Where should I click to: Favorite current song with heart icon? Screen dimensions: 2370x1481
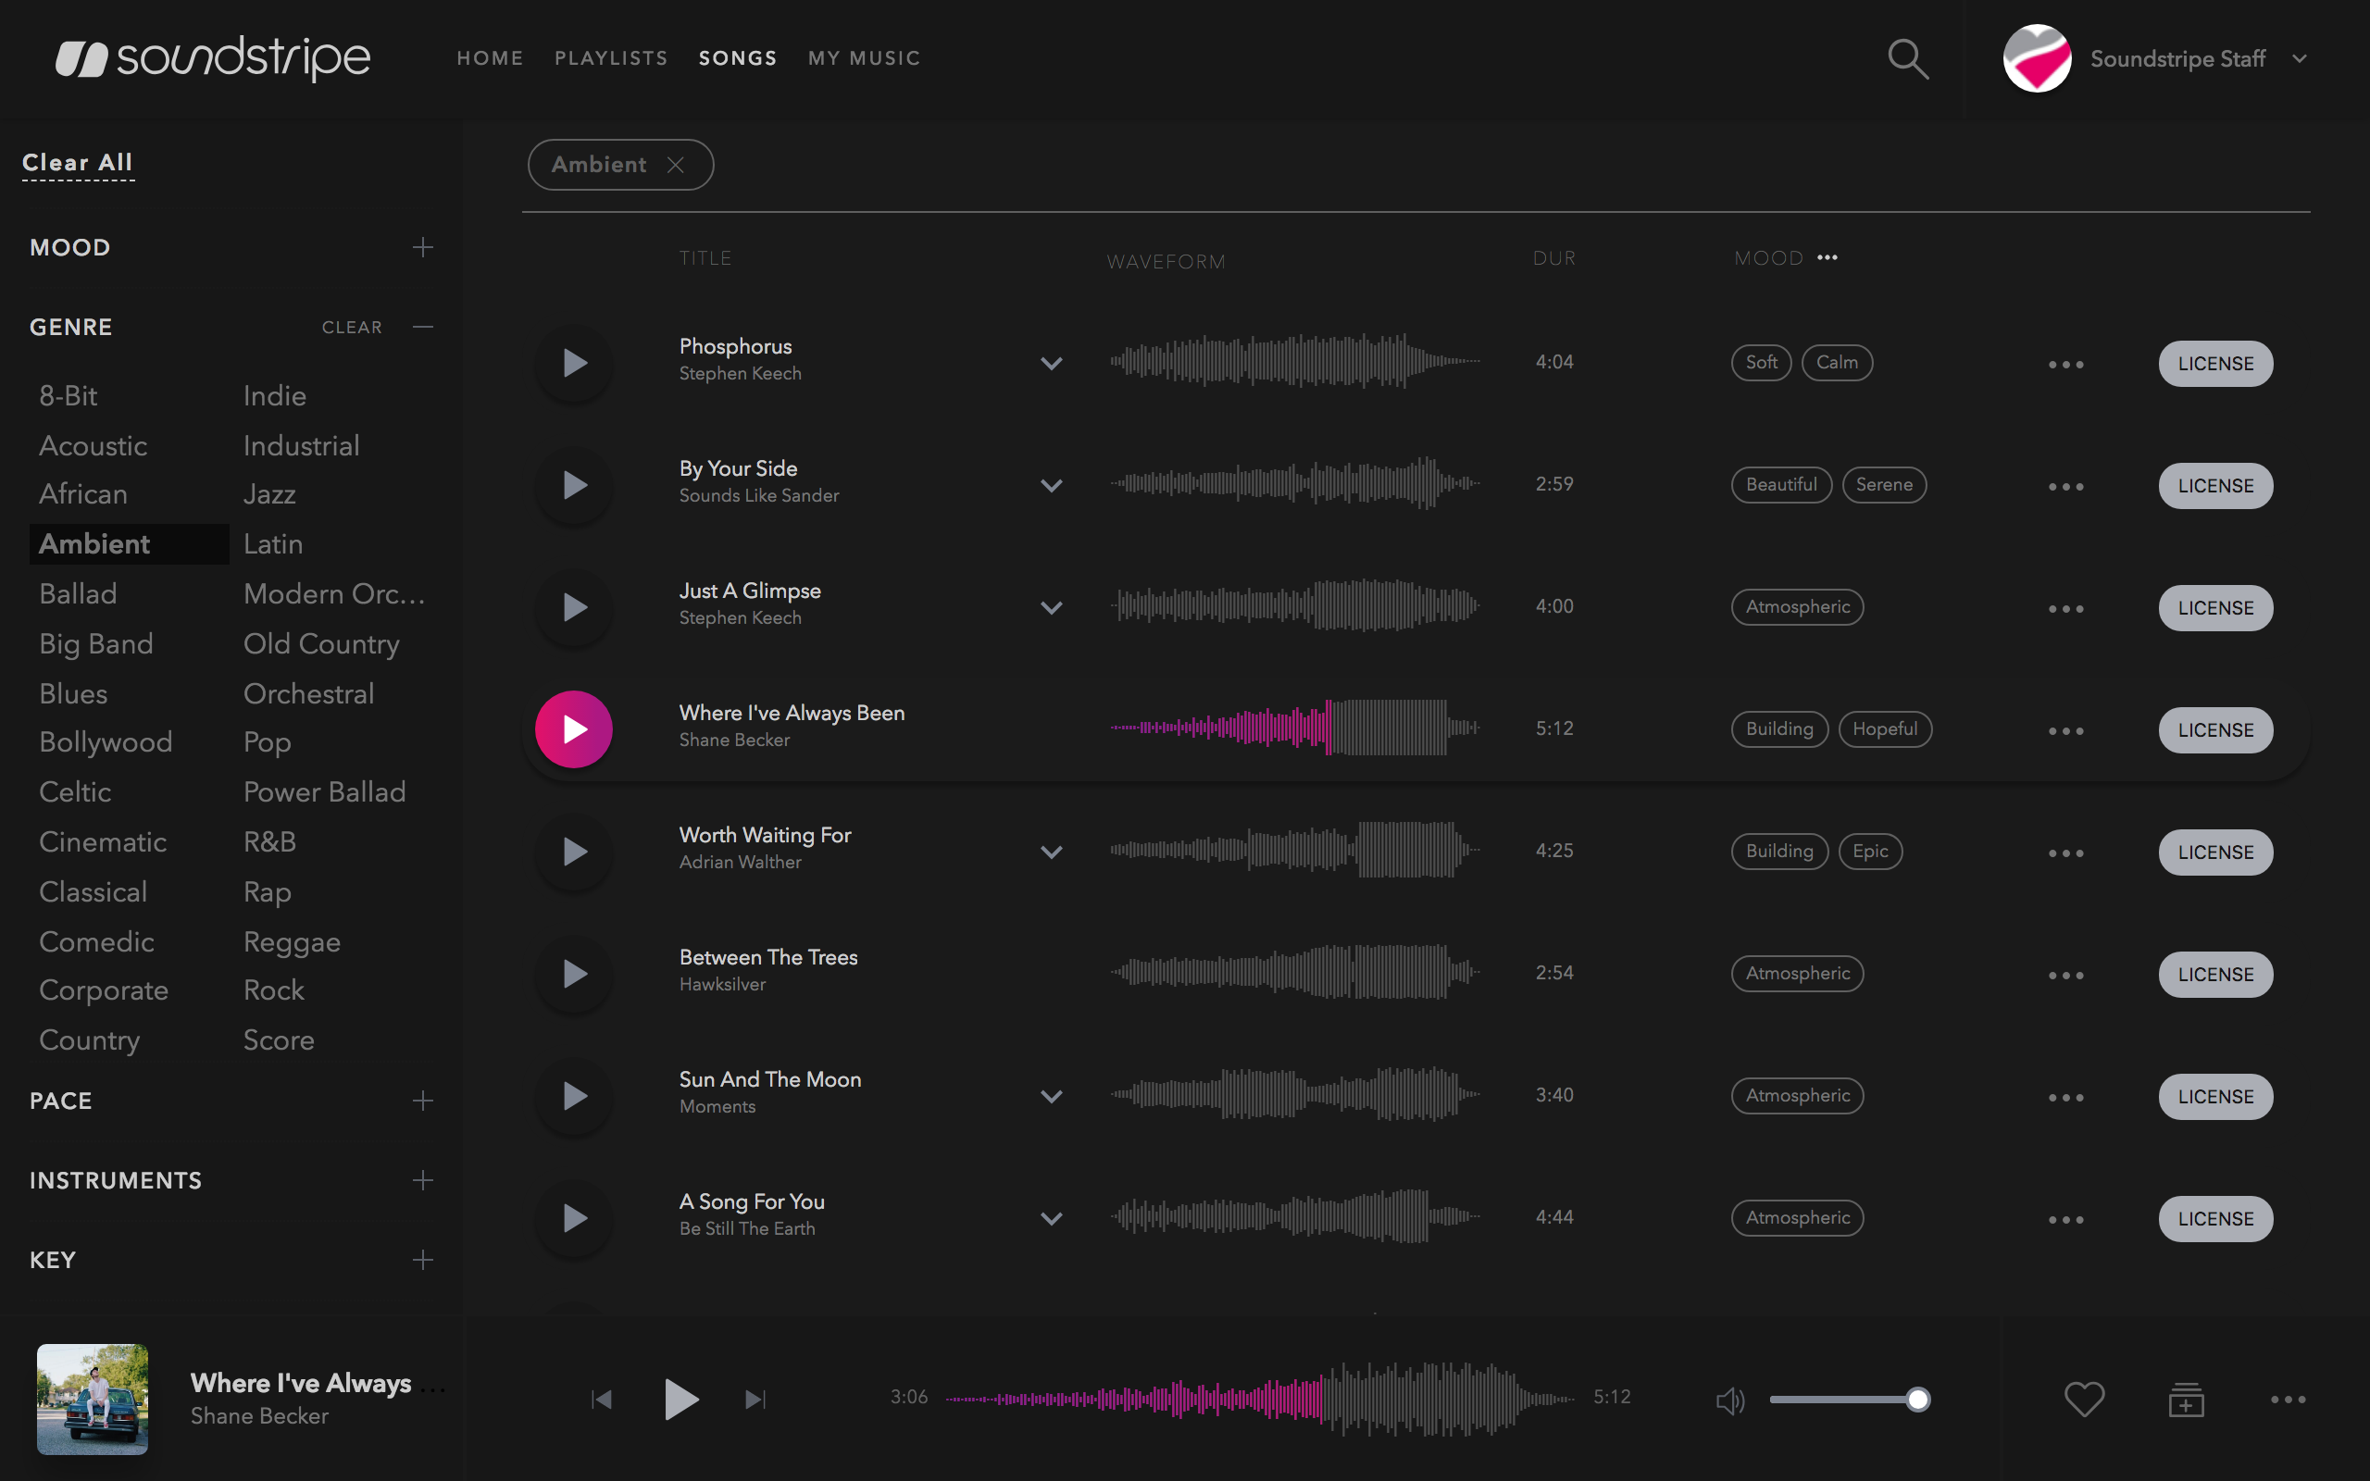[2083, 1399]
